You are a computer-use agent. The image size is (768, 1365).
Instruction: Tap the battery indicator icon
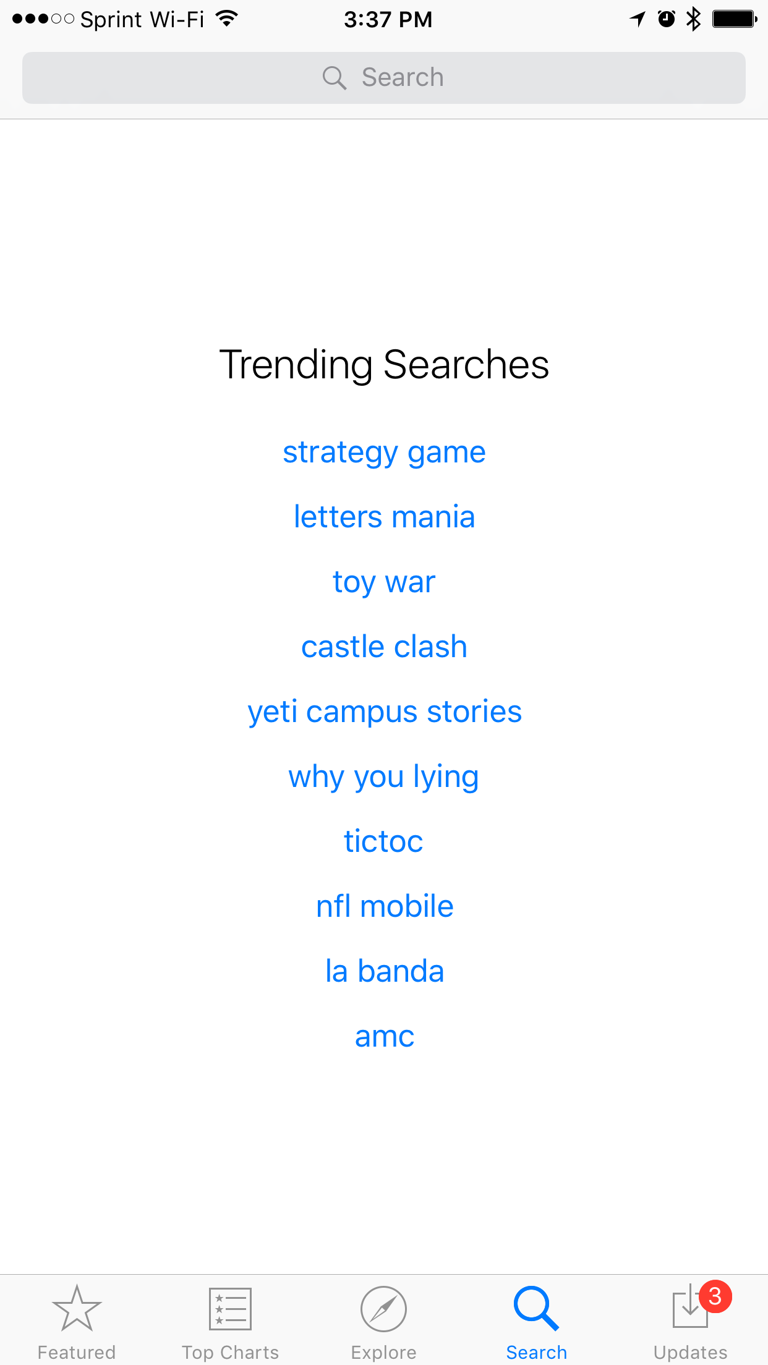click(x=734, y=19)
